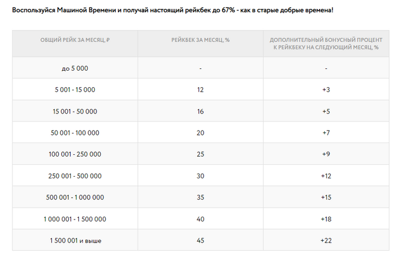
Task: Select the 12 percent rakeback value
Action: [x=200, y=89]
